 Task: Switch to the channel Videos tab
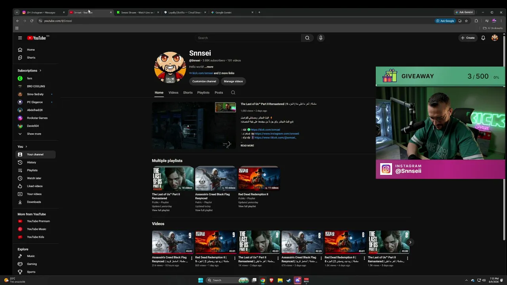(x=173, y=93)
